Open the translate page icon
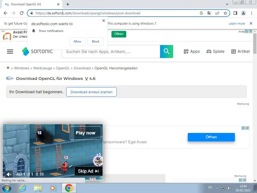This screenshot has height=193, width=257. pyautogui.click(x=209, y=13)
